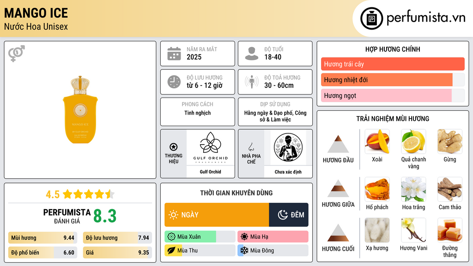
Task: Open the Cam thảo licorice note image
Action: [450, 189]
